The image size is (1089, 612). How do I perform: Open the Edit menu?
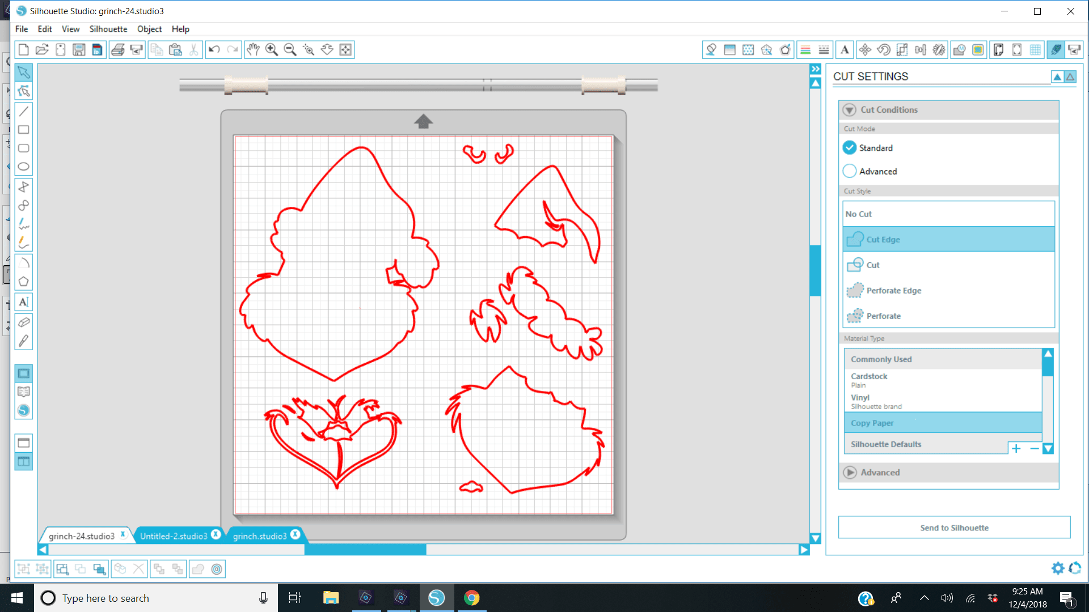45,29
